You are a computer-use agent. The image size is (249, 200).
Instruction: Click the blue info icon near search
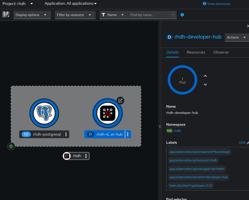pyautogui.click(x=182, y=15)
